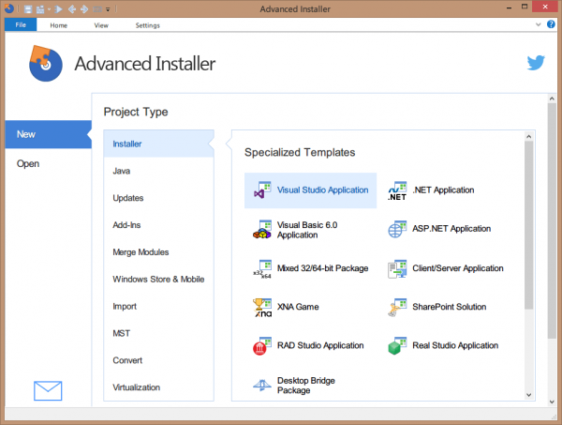
Task: Click the ASP.NET Application globe icon
Action: coord(397,229)
